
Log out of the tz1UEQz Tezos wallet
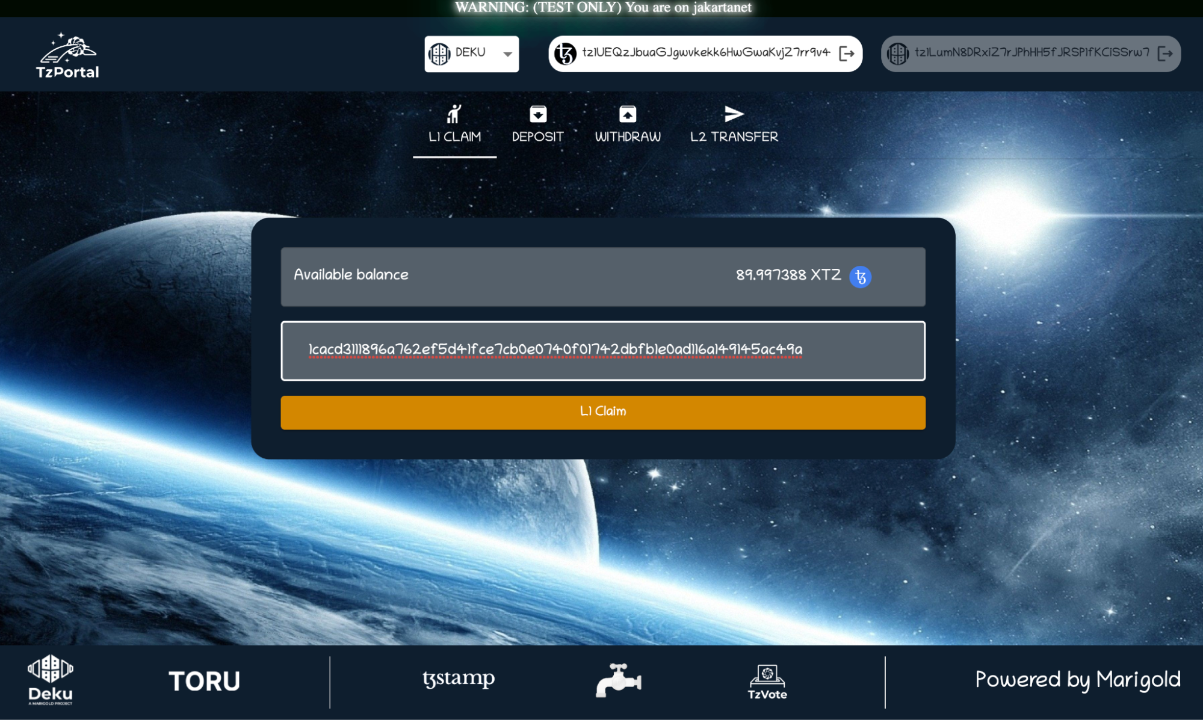[847, 54]
